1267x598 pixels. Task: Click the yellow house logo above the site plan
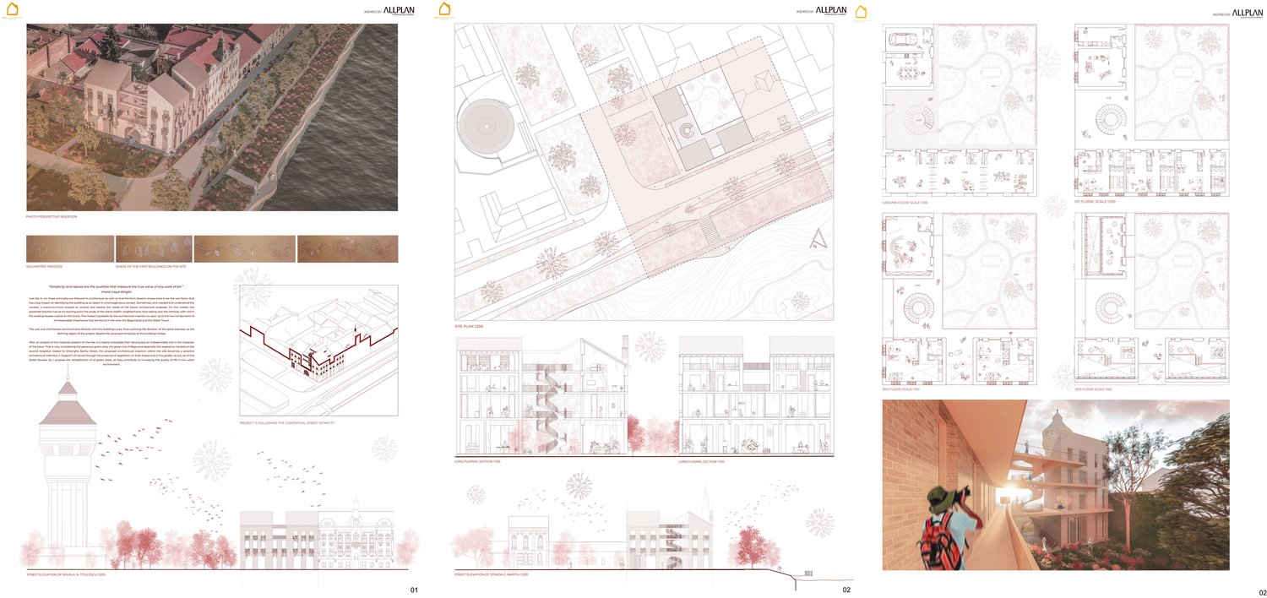click(446, 10)
